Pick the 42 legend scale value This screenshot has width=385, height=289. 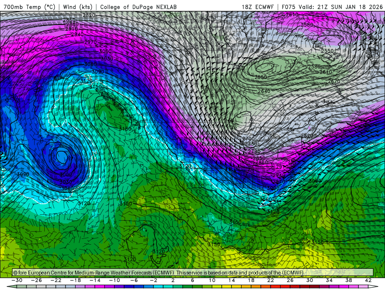(x=368, y=280)
